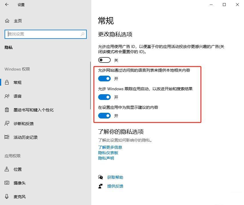Select the 麦克风 microphone icon
This screenshot has height=205, width=244.
point(6,197)
